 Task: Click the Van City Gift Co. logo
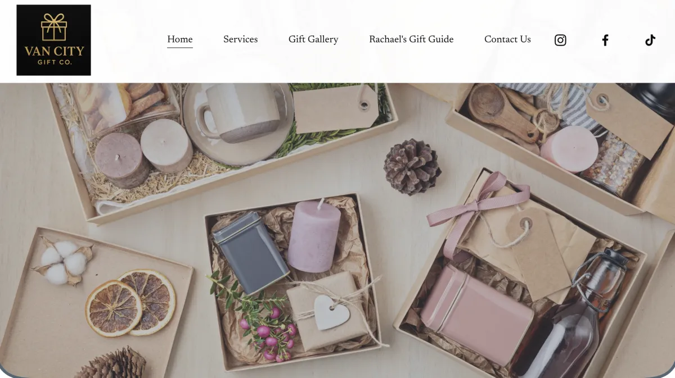coord(53,40)
